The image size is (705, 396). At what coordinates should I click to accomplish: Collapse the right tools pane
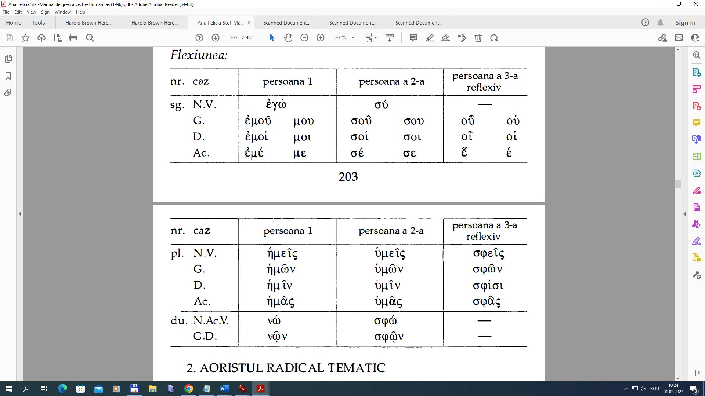click(697, 373)
